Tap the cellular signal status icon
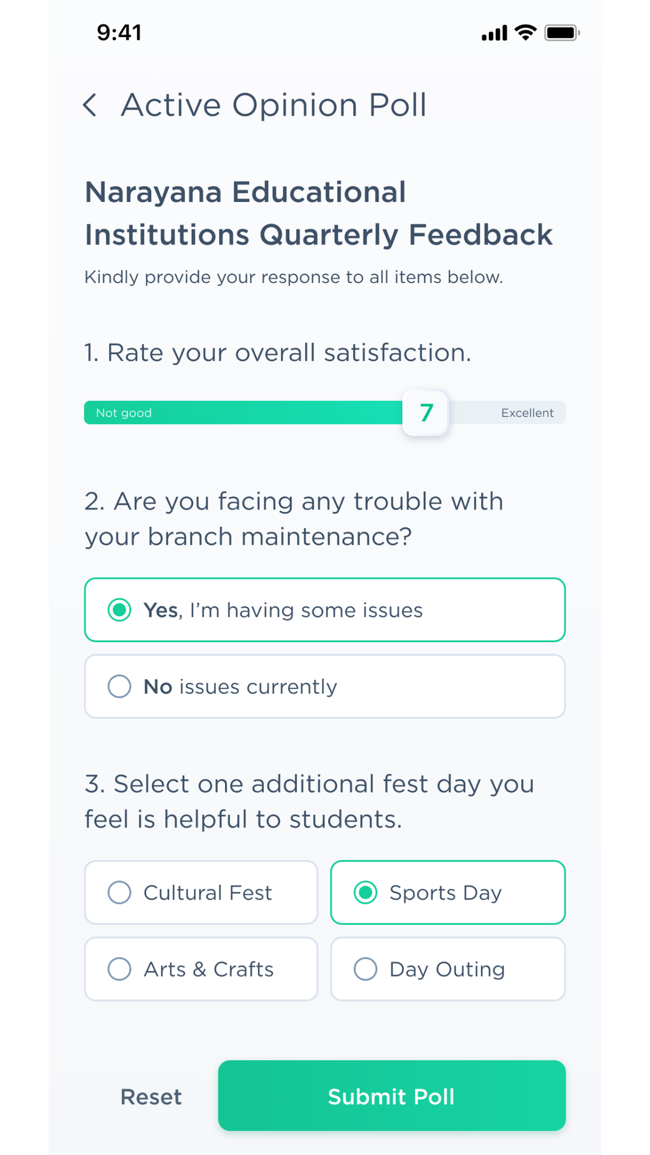650x1155 pixels. 494,33
